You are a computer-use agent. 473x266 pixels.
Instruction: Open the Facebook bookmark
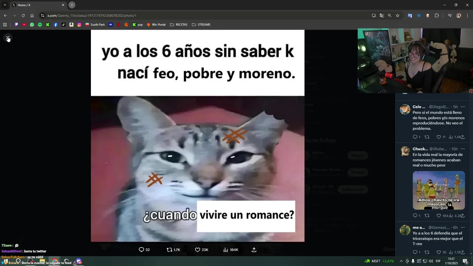tap(56, 25)
